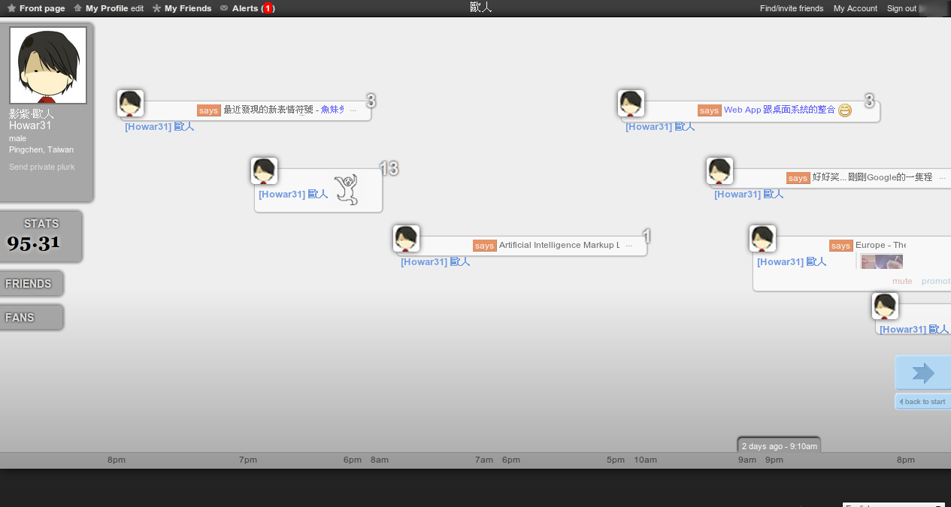The width and height of the screenshot is (951, 507).
Task: Expand the FANS section
Action: click(x=30, y=318)
